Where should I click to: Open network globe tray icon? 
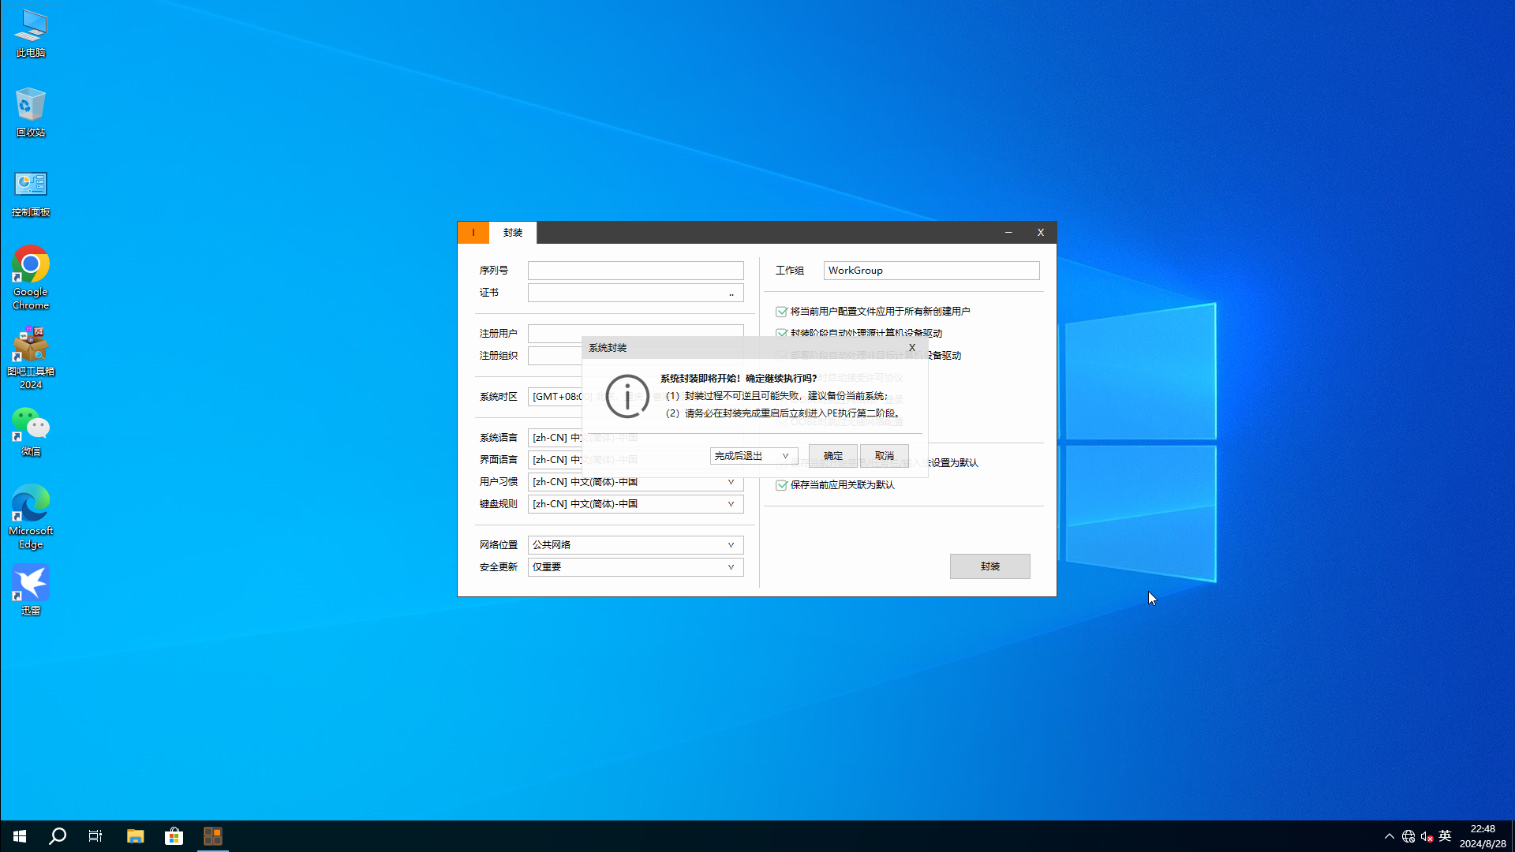tap(1408, 836)
